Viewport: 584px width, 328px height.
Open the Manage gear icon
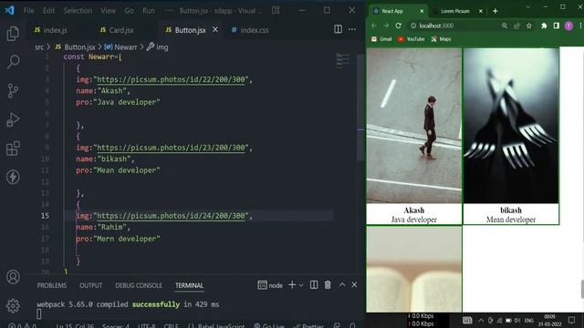click(x=13, y=306)
